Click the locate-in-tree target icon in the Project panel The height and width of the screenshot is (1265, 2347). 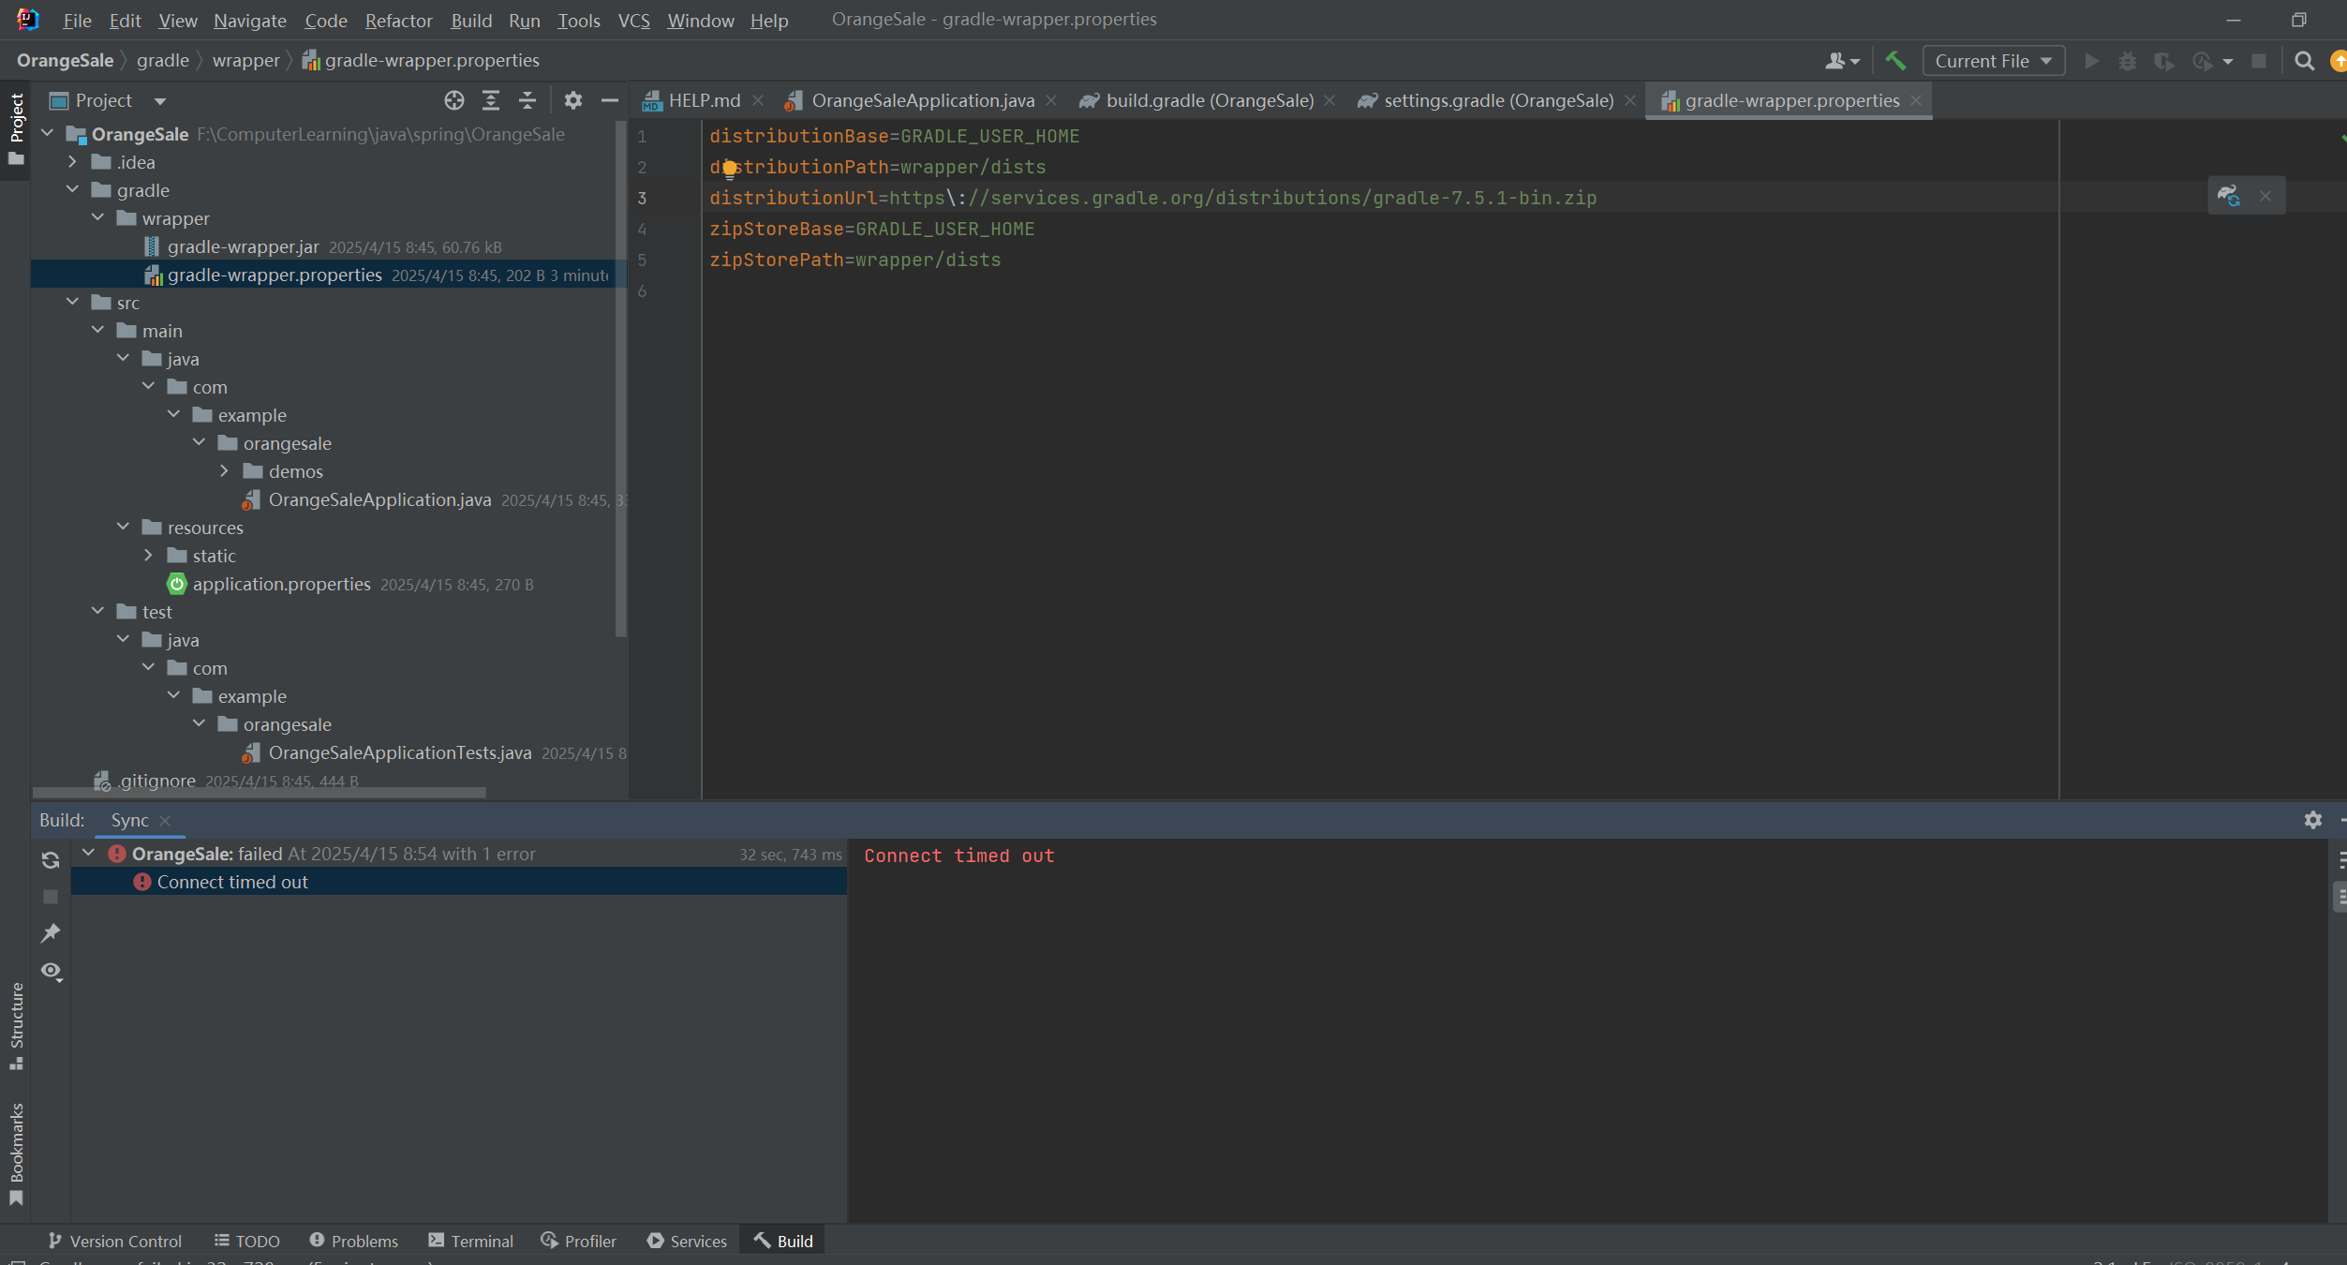pyautogui.click(x=454, y=100)
